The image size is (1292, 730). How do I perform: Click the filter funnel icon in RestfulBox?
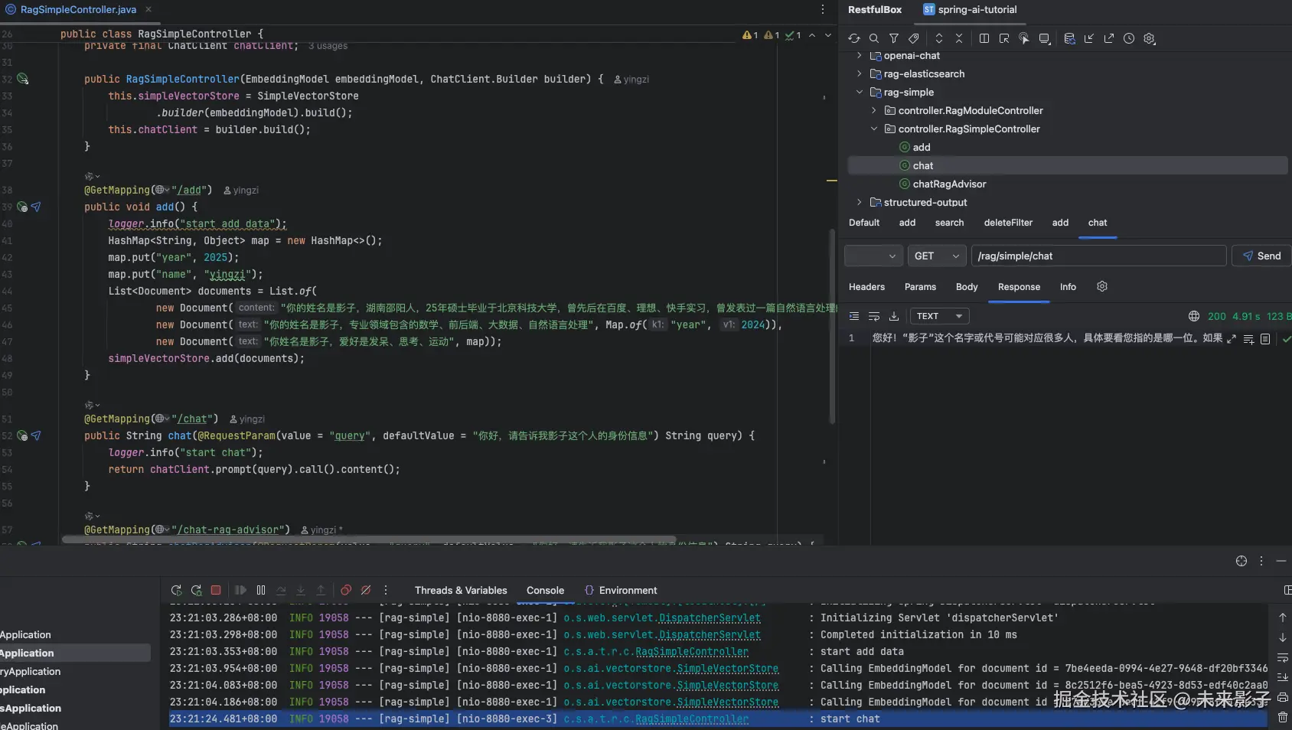point(894,38)
